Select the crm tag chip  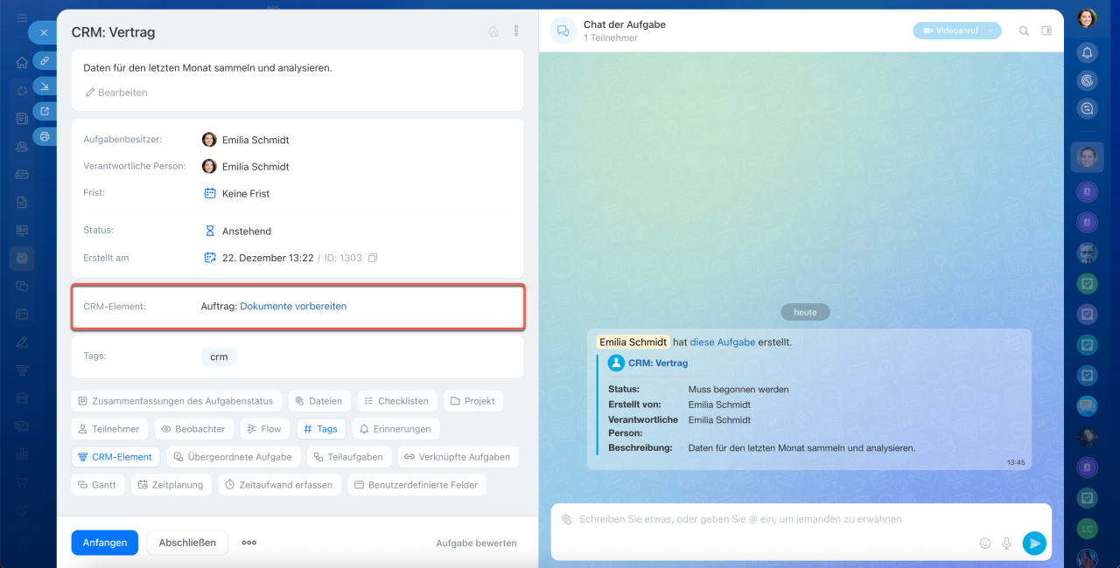click(x=219, y=357)
